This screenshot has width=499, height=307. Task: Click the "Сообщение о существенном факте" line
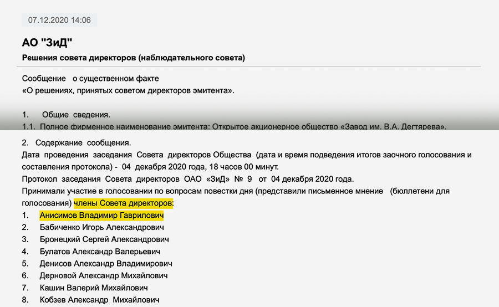[90, 79]
